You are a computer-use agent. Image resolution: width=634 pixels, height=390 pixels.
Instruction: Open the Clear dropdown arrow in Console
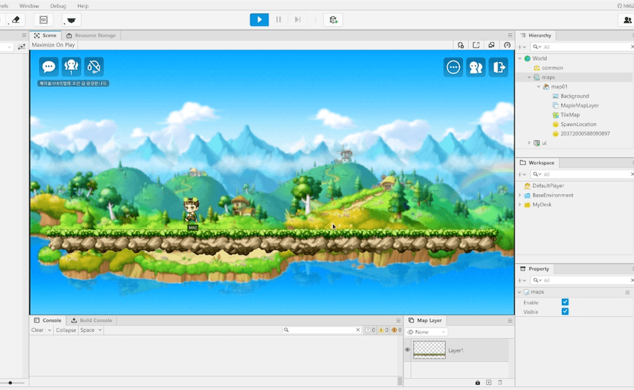click(x=50, y=330)
